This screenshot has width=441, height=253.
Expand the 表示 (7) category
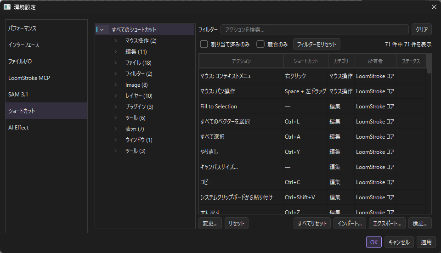tap(115, 129)
